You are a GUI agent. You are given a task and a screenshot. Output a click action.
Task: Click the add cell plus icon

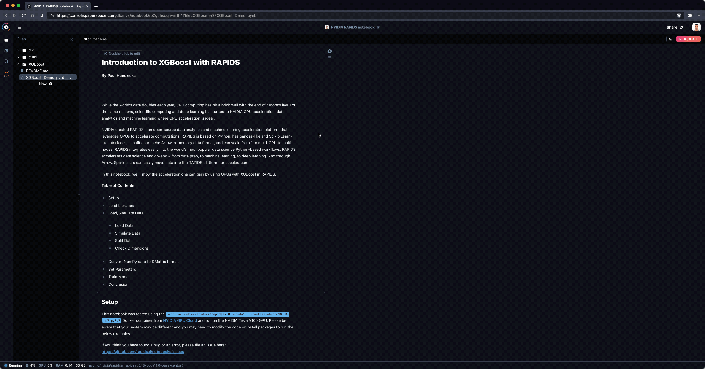[330, 51]
